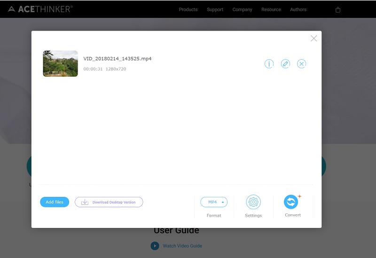
Task: Click the file name VID_20180214_143525.mp4
Action: point(117,58)
